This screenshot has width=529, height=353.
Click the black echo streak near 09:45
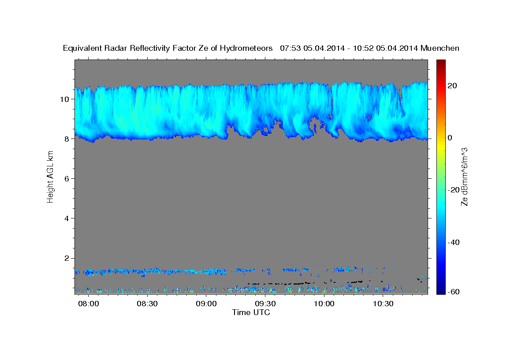[x=282, y=283]
